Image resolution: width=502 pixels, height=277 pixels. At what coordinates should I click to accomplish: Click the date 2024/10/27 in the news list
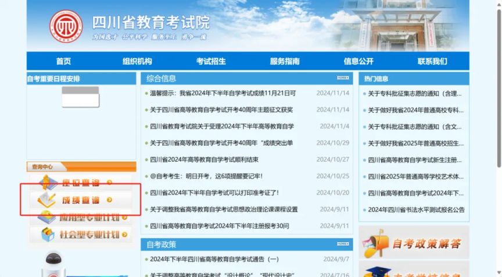point(333,159)
